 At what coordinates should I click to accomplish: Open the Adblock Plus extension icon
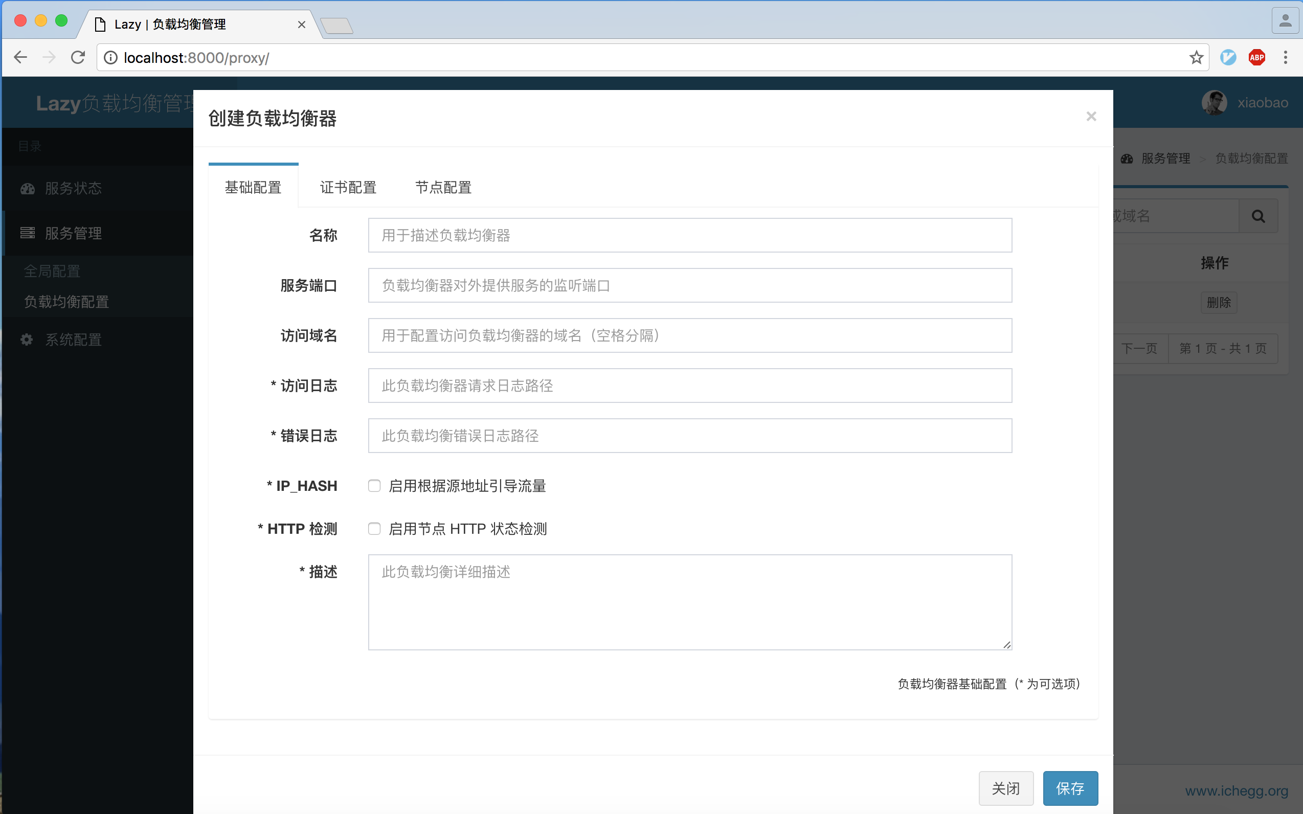pos(1256,58)
